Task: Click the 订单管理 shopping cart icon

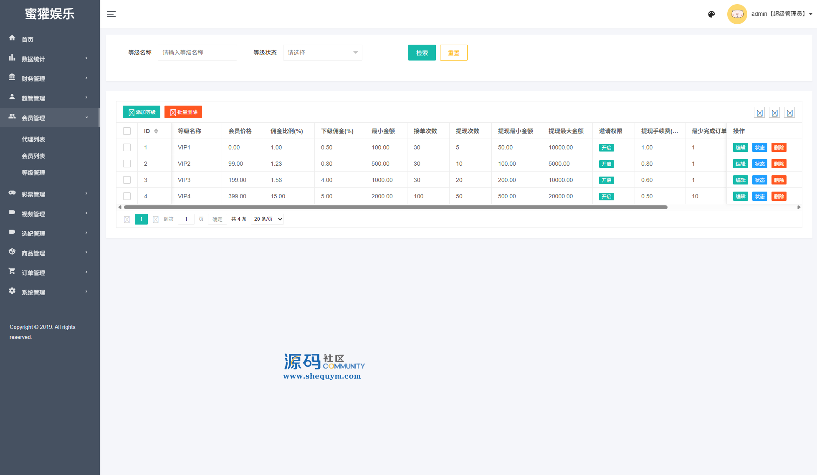Action: coord(12,271)
